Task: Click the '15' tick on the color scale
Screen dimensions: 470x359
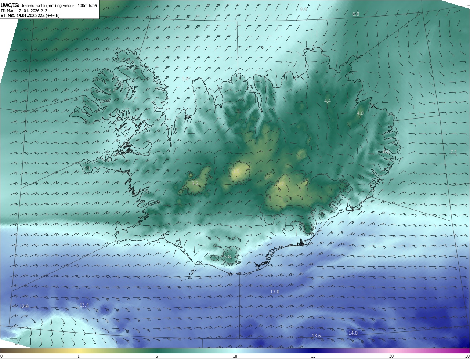Action: click(313, 356)
